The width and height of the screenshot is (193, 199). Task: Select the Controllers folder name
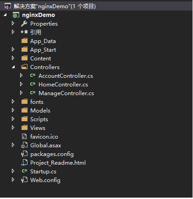(45, 67)
